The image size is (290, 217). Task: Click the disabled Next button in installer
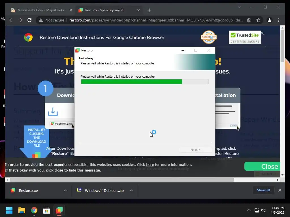(x=195, y=150)
